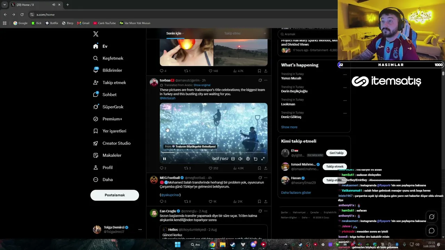Open the Kick bookmark
This screenshot has height=250, width=445.
[36, 23]
